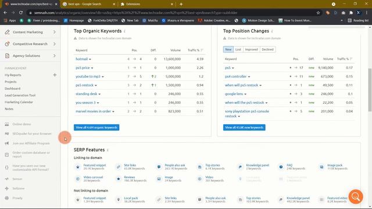Open the orange chat search bubble

click(x=356, y=196)
